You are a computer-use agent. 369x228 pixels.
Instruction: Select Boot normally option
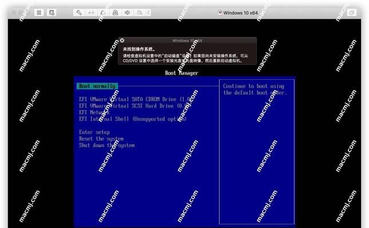(97, 86)
